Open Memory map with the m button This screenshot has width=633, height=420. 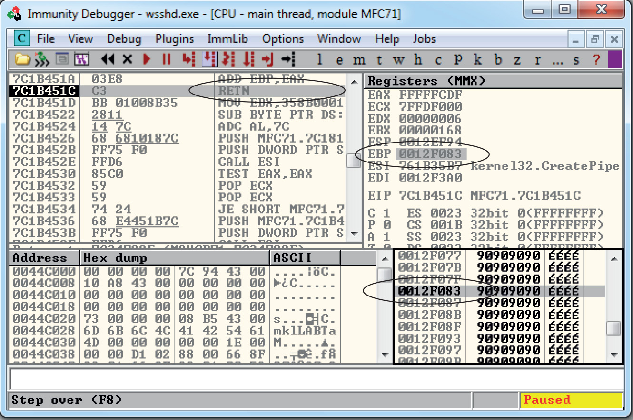pyautogui.click(x=359, y=60)
